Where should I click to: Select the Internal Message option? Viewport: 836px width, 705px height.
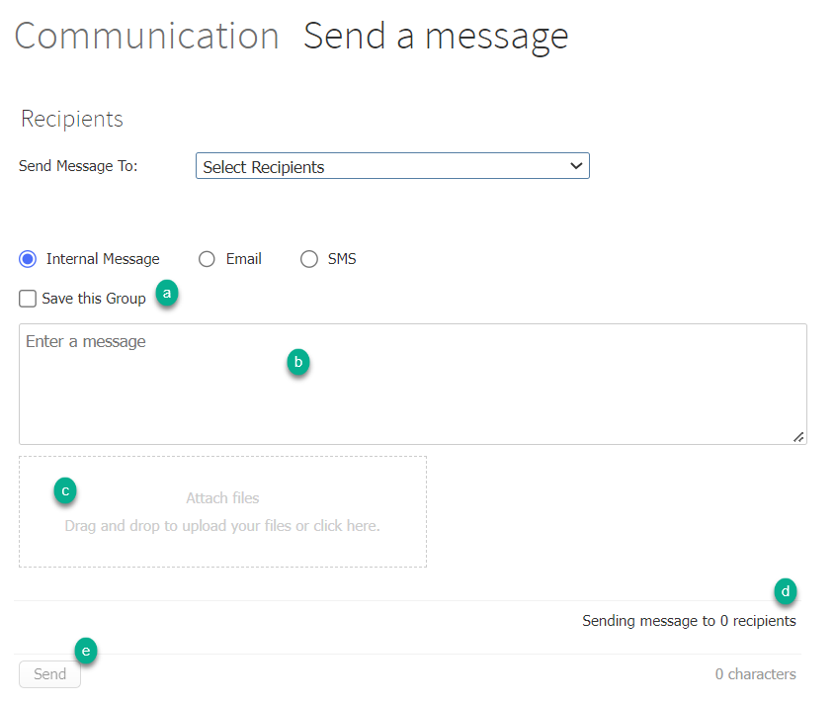(x=30, y=258)
